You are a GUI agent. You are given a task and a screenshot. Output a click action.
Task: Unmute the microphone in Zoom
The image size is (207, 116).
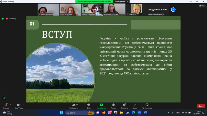[x=6, y=106]
